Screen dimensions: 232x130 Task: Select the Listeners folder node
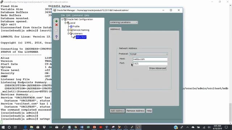[x=78, y=34]
